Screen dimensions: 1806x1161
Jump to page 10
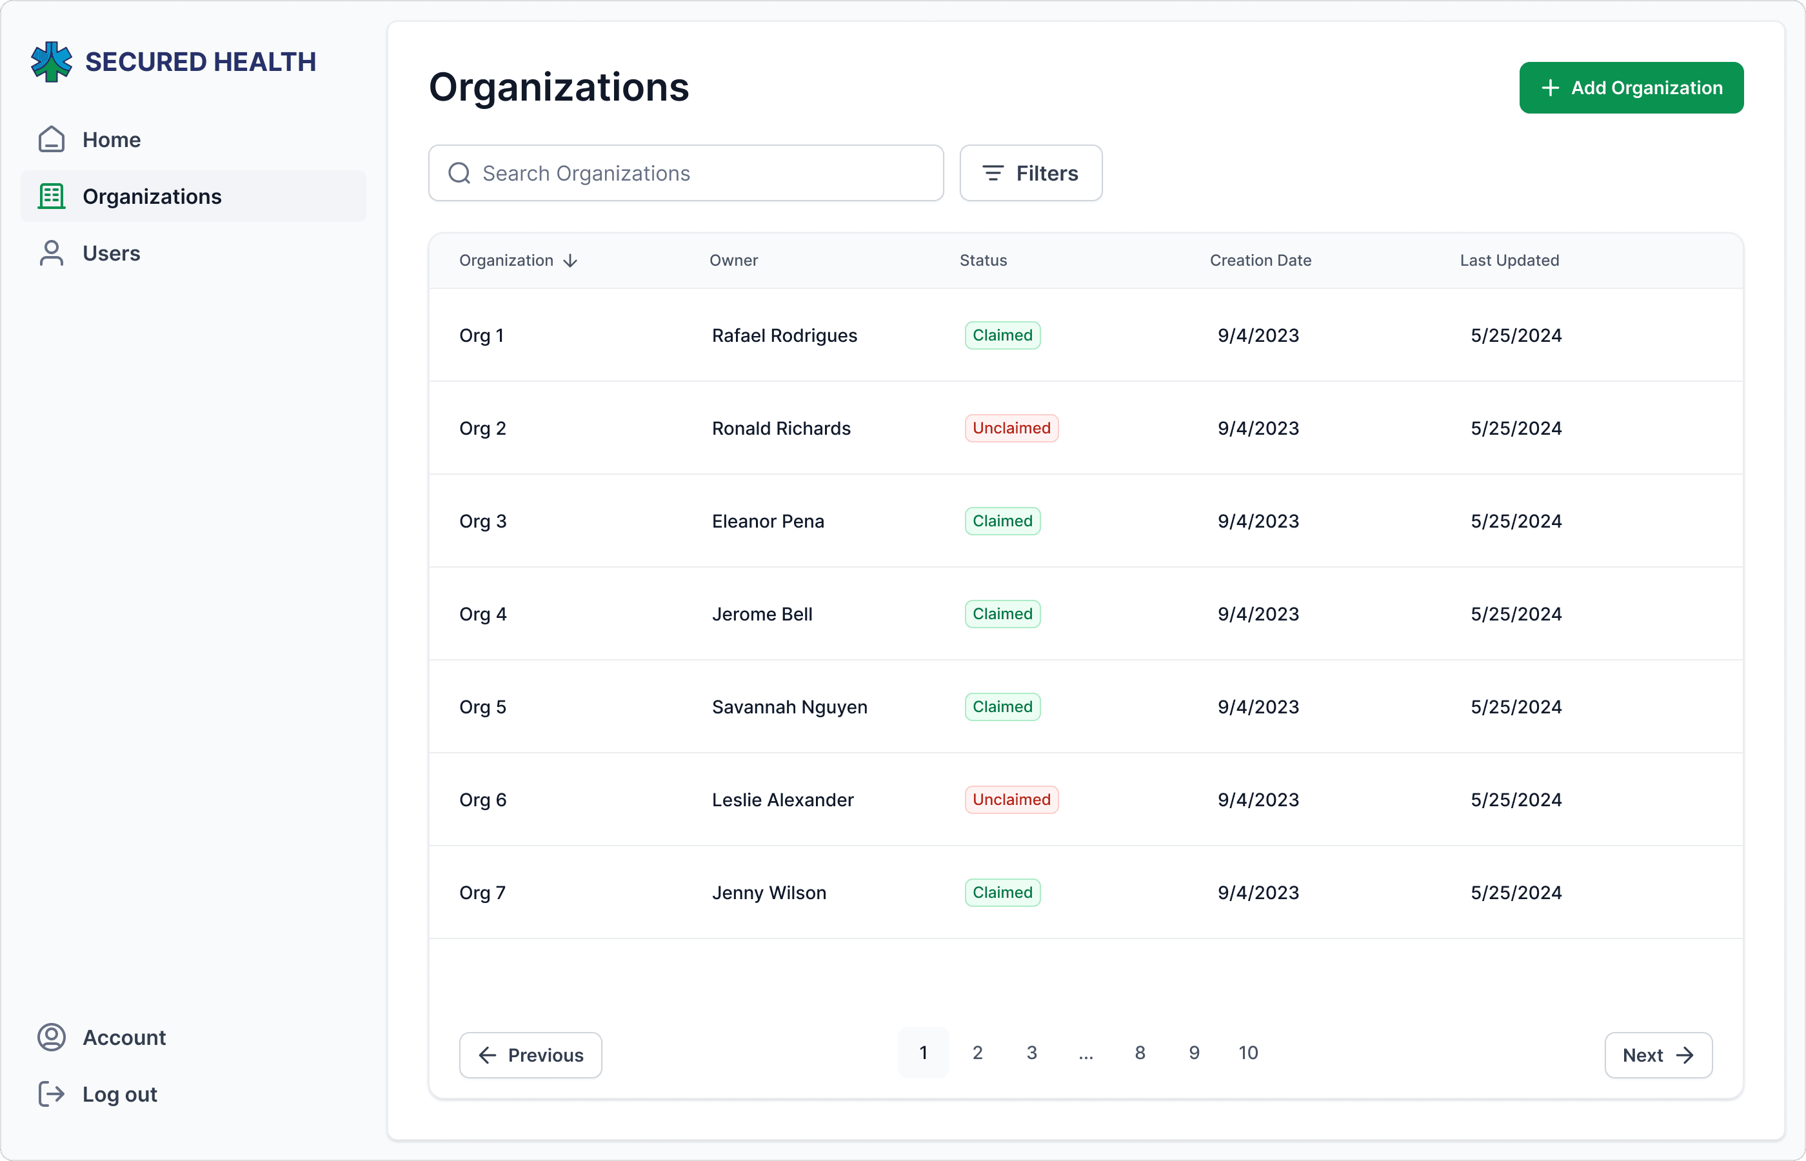click(1247, 1053)
